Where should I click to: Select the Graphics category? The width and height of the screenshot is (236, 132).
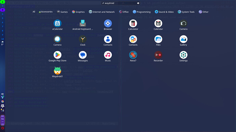point(78,12)
